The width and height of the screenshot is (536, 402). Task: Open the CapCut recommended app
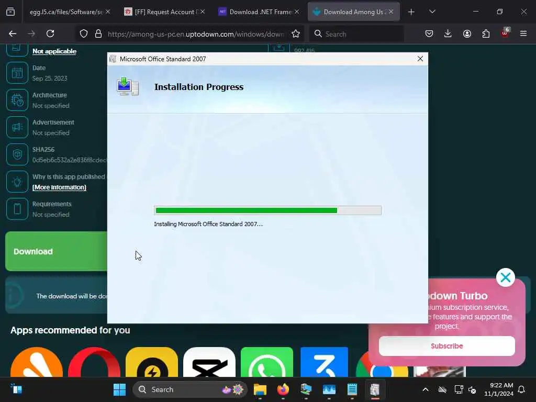209,362
